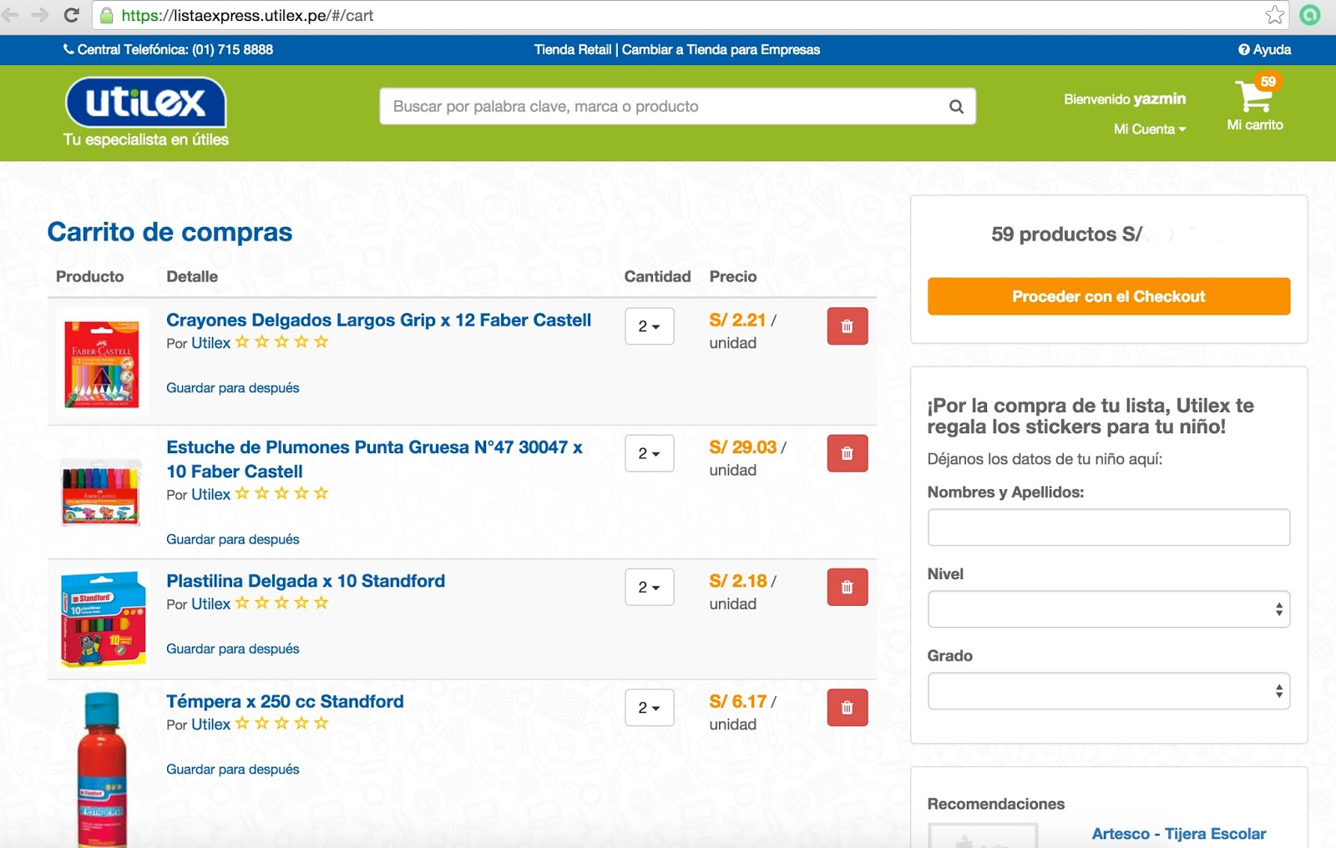Delete Estuche de Plumones from cart

pos(848,453)
